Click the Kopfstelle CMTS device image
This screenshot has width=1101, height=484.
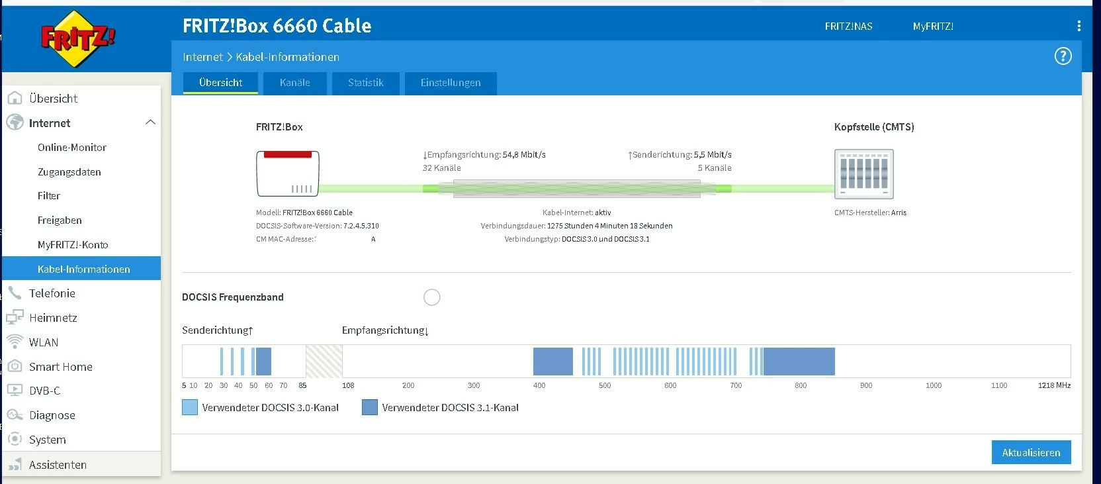pos(864,174)
